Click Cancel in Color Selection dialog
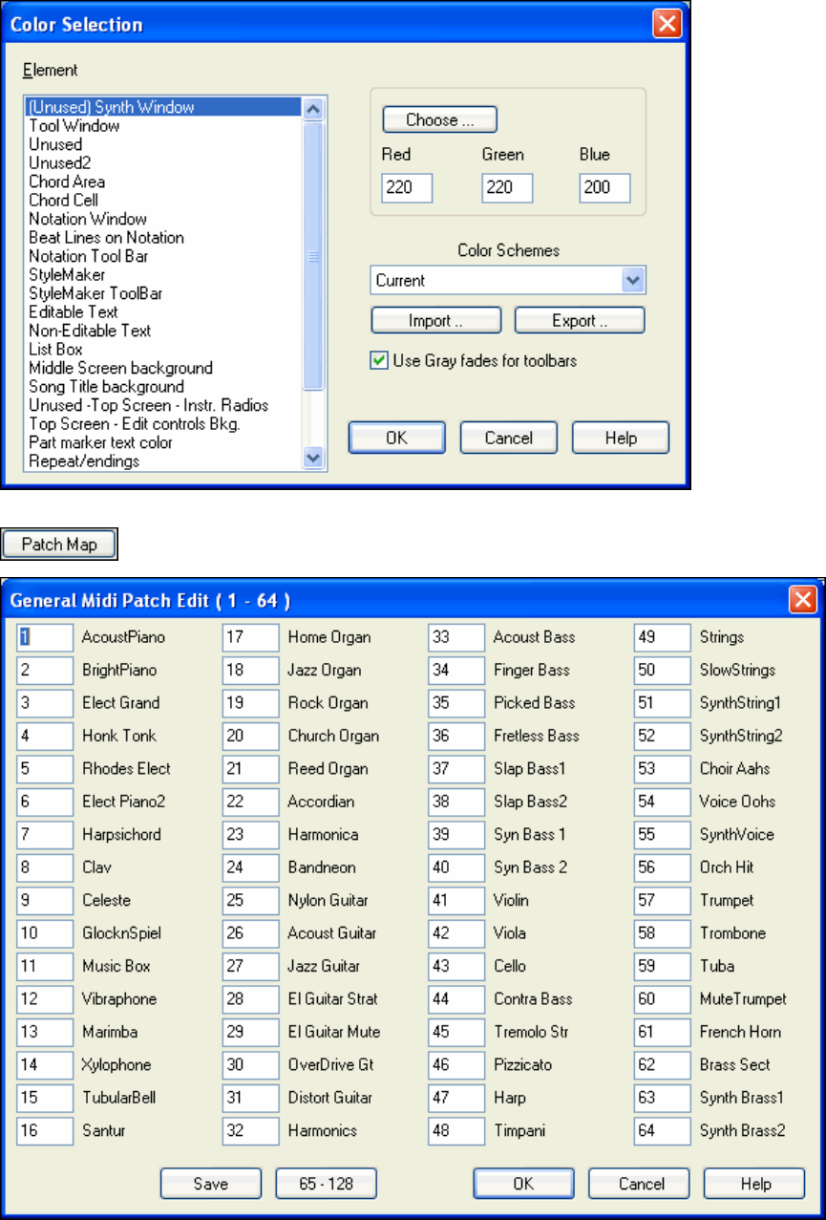826x1220 pixels. [x=509, y=438]
